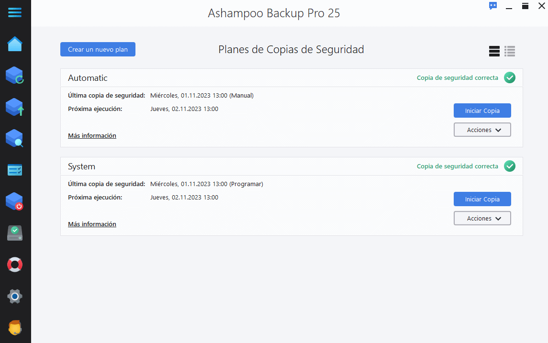Switch to compact list view

click(510, 51)
